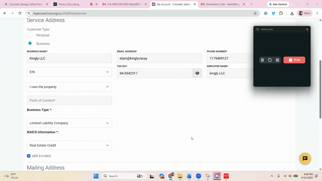
Task: Open the Windows Start menu
Action: pos(96,176)
